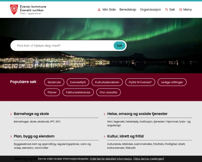Click 'Skjul denne meldingen' to dismiss cookie notice
The image size is (202, 162).
pyautogui.click(x=149, y=159)
